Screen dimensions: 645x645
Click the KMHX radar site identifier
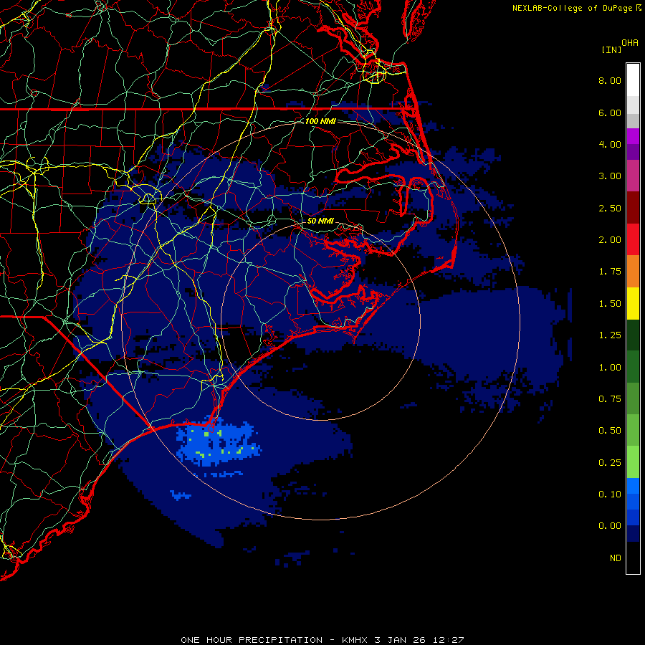pyautogui.click(x=355, y=640)
